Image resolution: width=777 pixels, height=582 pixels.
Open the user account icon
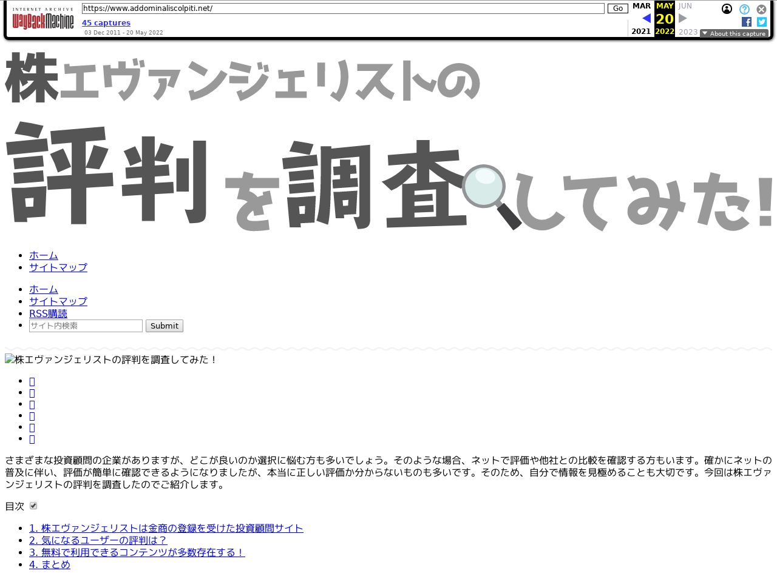[x=727, y=8]
